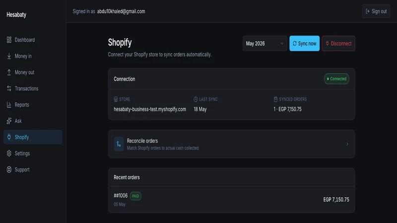Click the clock icon beside LAST SYNC
397x223 pixels.
(x=196, y=99)
